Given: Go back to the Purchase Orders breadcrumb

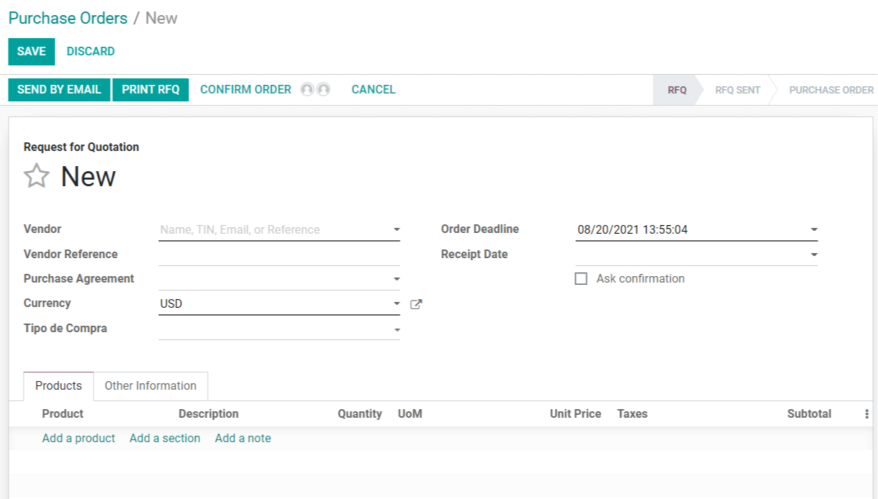Looking at the screenshot, I should (x=68, y=19).
